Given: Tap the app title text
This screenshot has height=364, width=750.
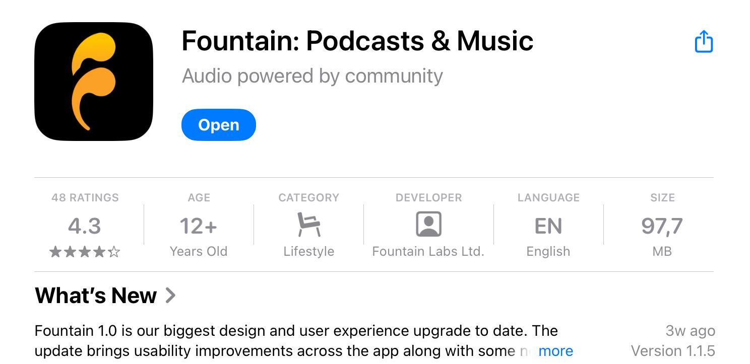Looking at the screenshot, I should click(x=357, y=41).
